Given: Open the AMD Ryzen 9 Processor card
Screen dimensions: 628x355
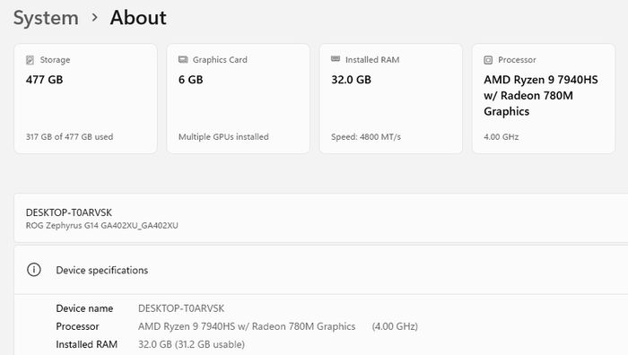Looking at the screenshot, I should (544, 99).
